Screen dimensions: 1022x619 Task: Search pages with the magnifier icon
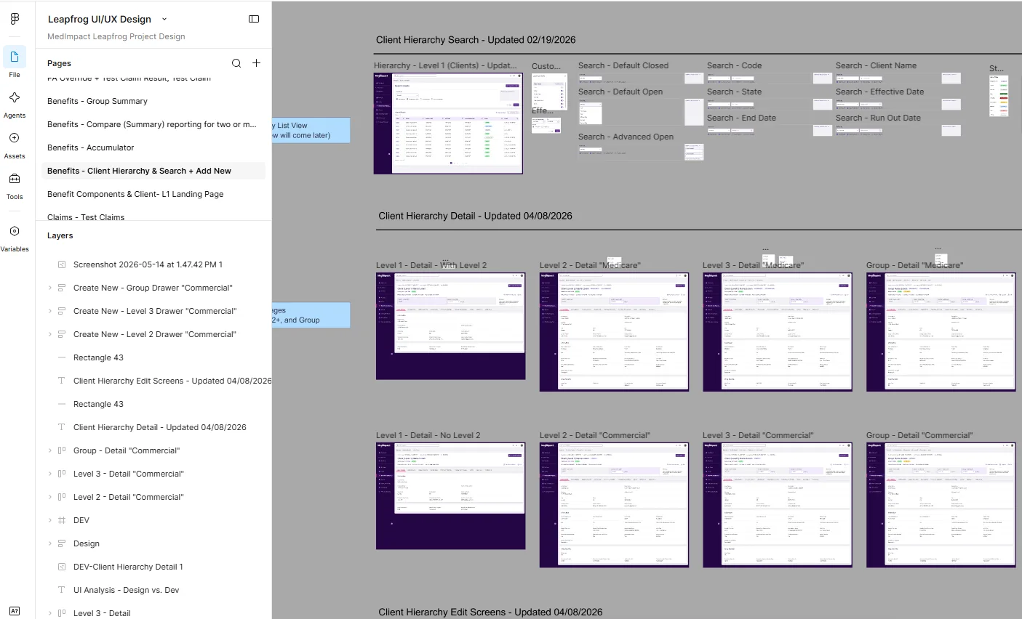point(236,63)
